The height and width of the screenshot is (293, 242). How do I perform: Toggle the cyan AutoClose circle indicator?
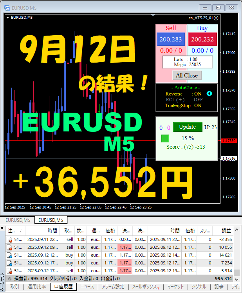click(209, 93)
